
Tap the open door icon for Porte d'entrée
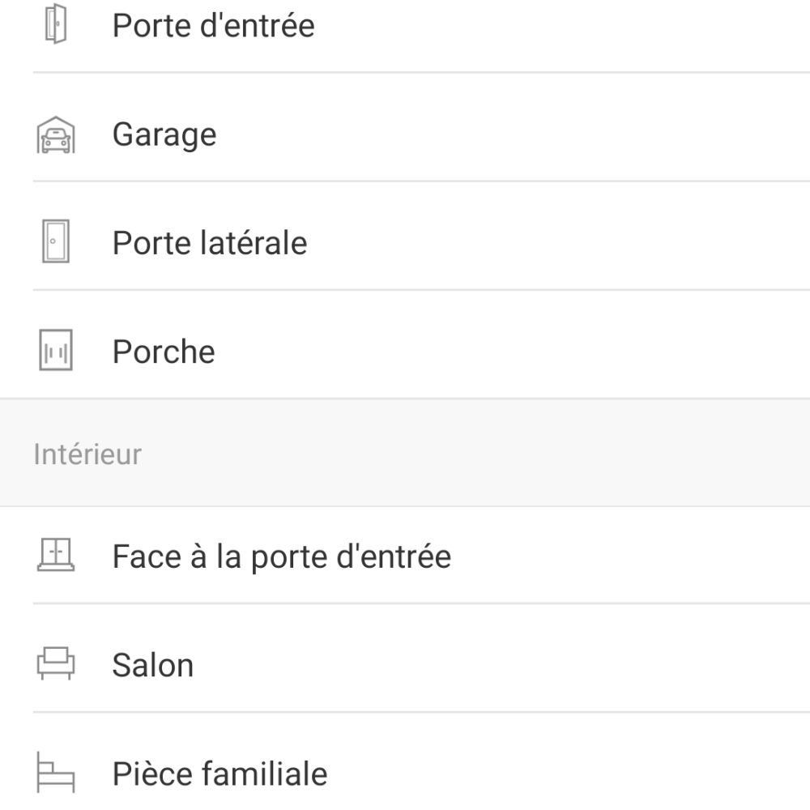(x=56, y=23)
